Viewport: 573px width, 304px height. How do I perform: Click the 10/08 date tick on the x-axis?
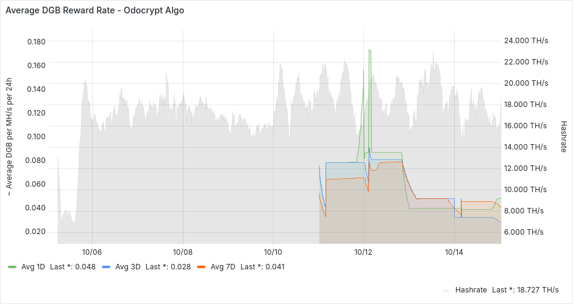point(182,251)
